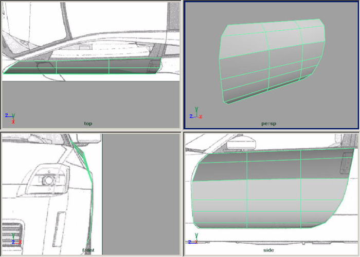Click the 'top' viewport label
Image resolution: width=360 pixels, height=257 pixels.
tap(89, 123)
